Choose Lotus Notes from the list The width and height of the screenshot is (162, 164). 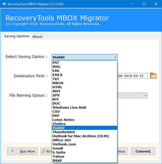coord(85,120)
